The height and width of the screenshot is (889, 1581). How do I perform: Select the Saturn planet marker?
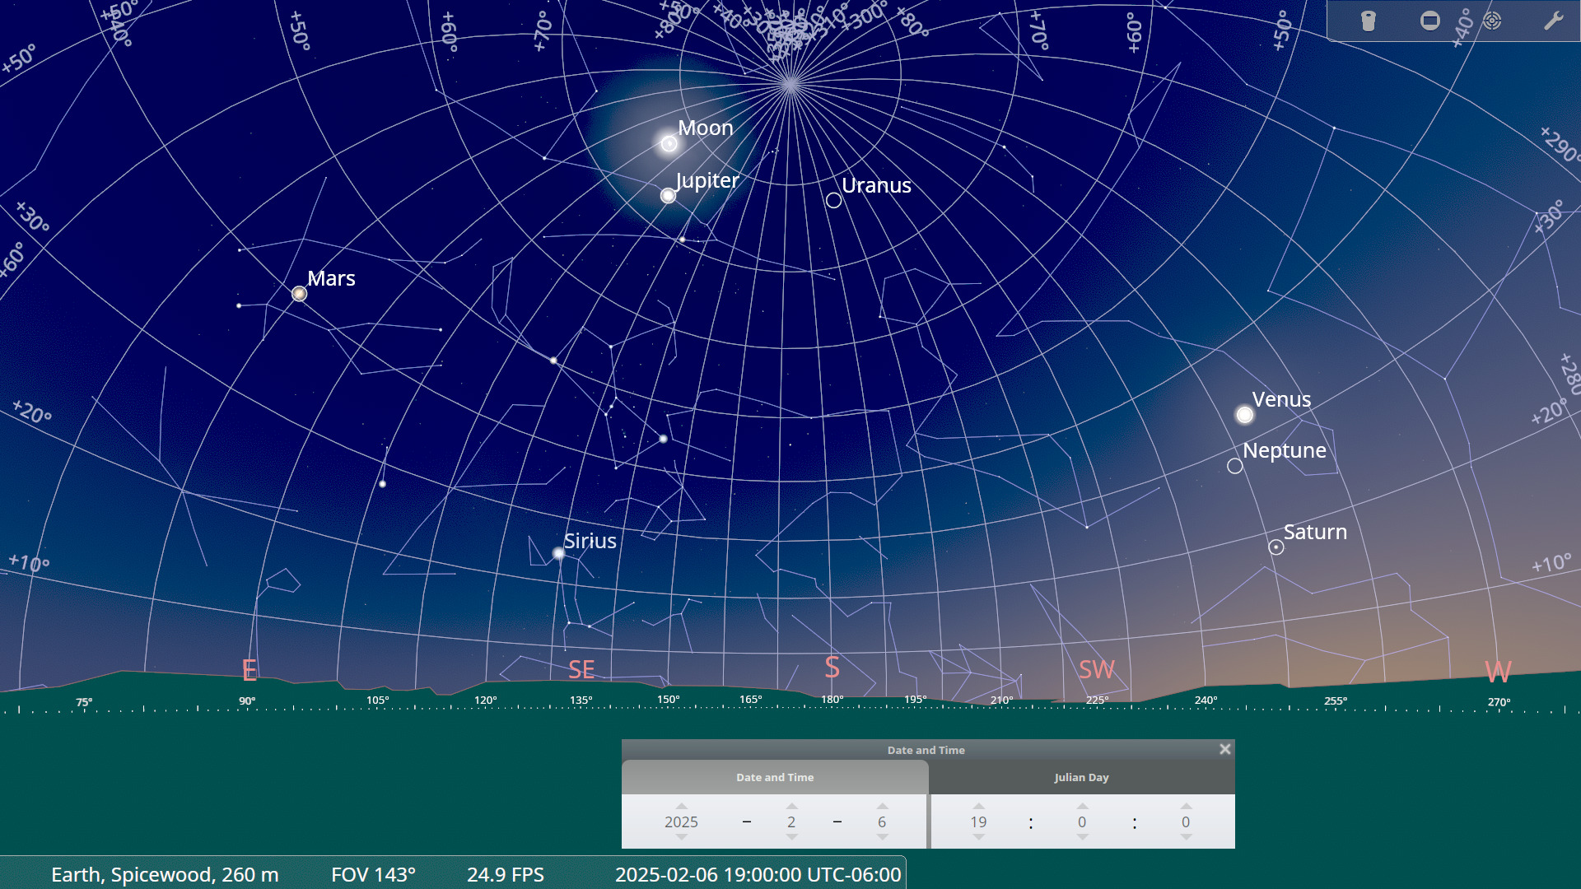1276,547
